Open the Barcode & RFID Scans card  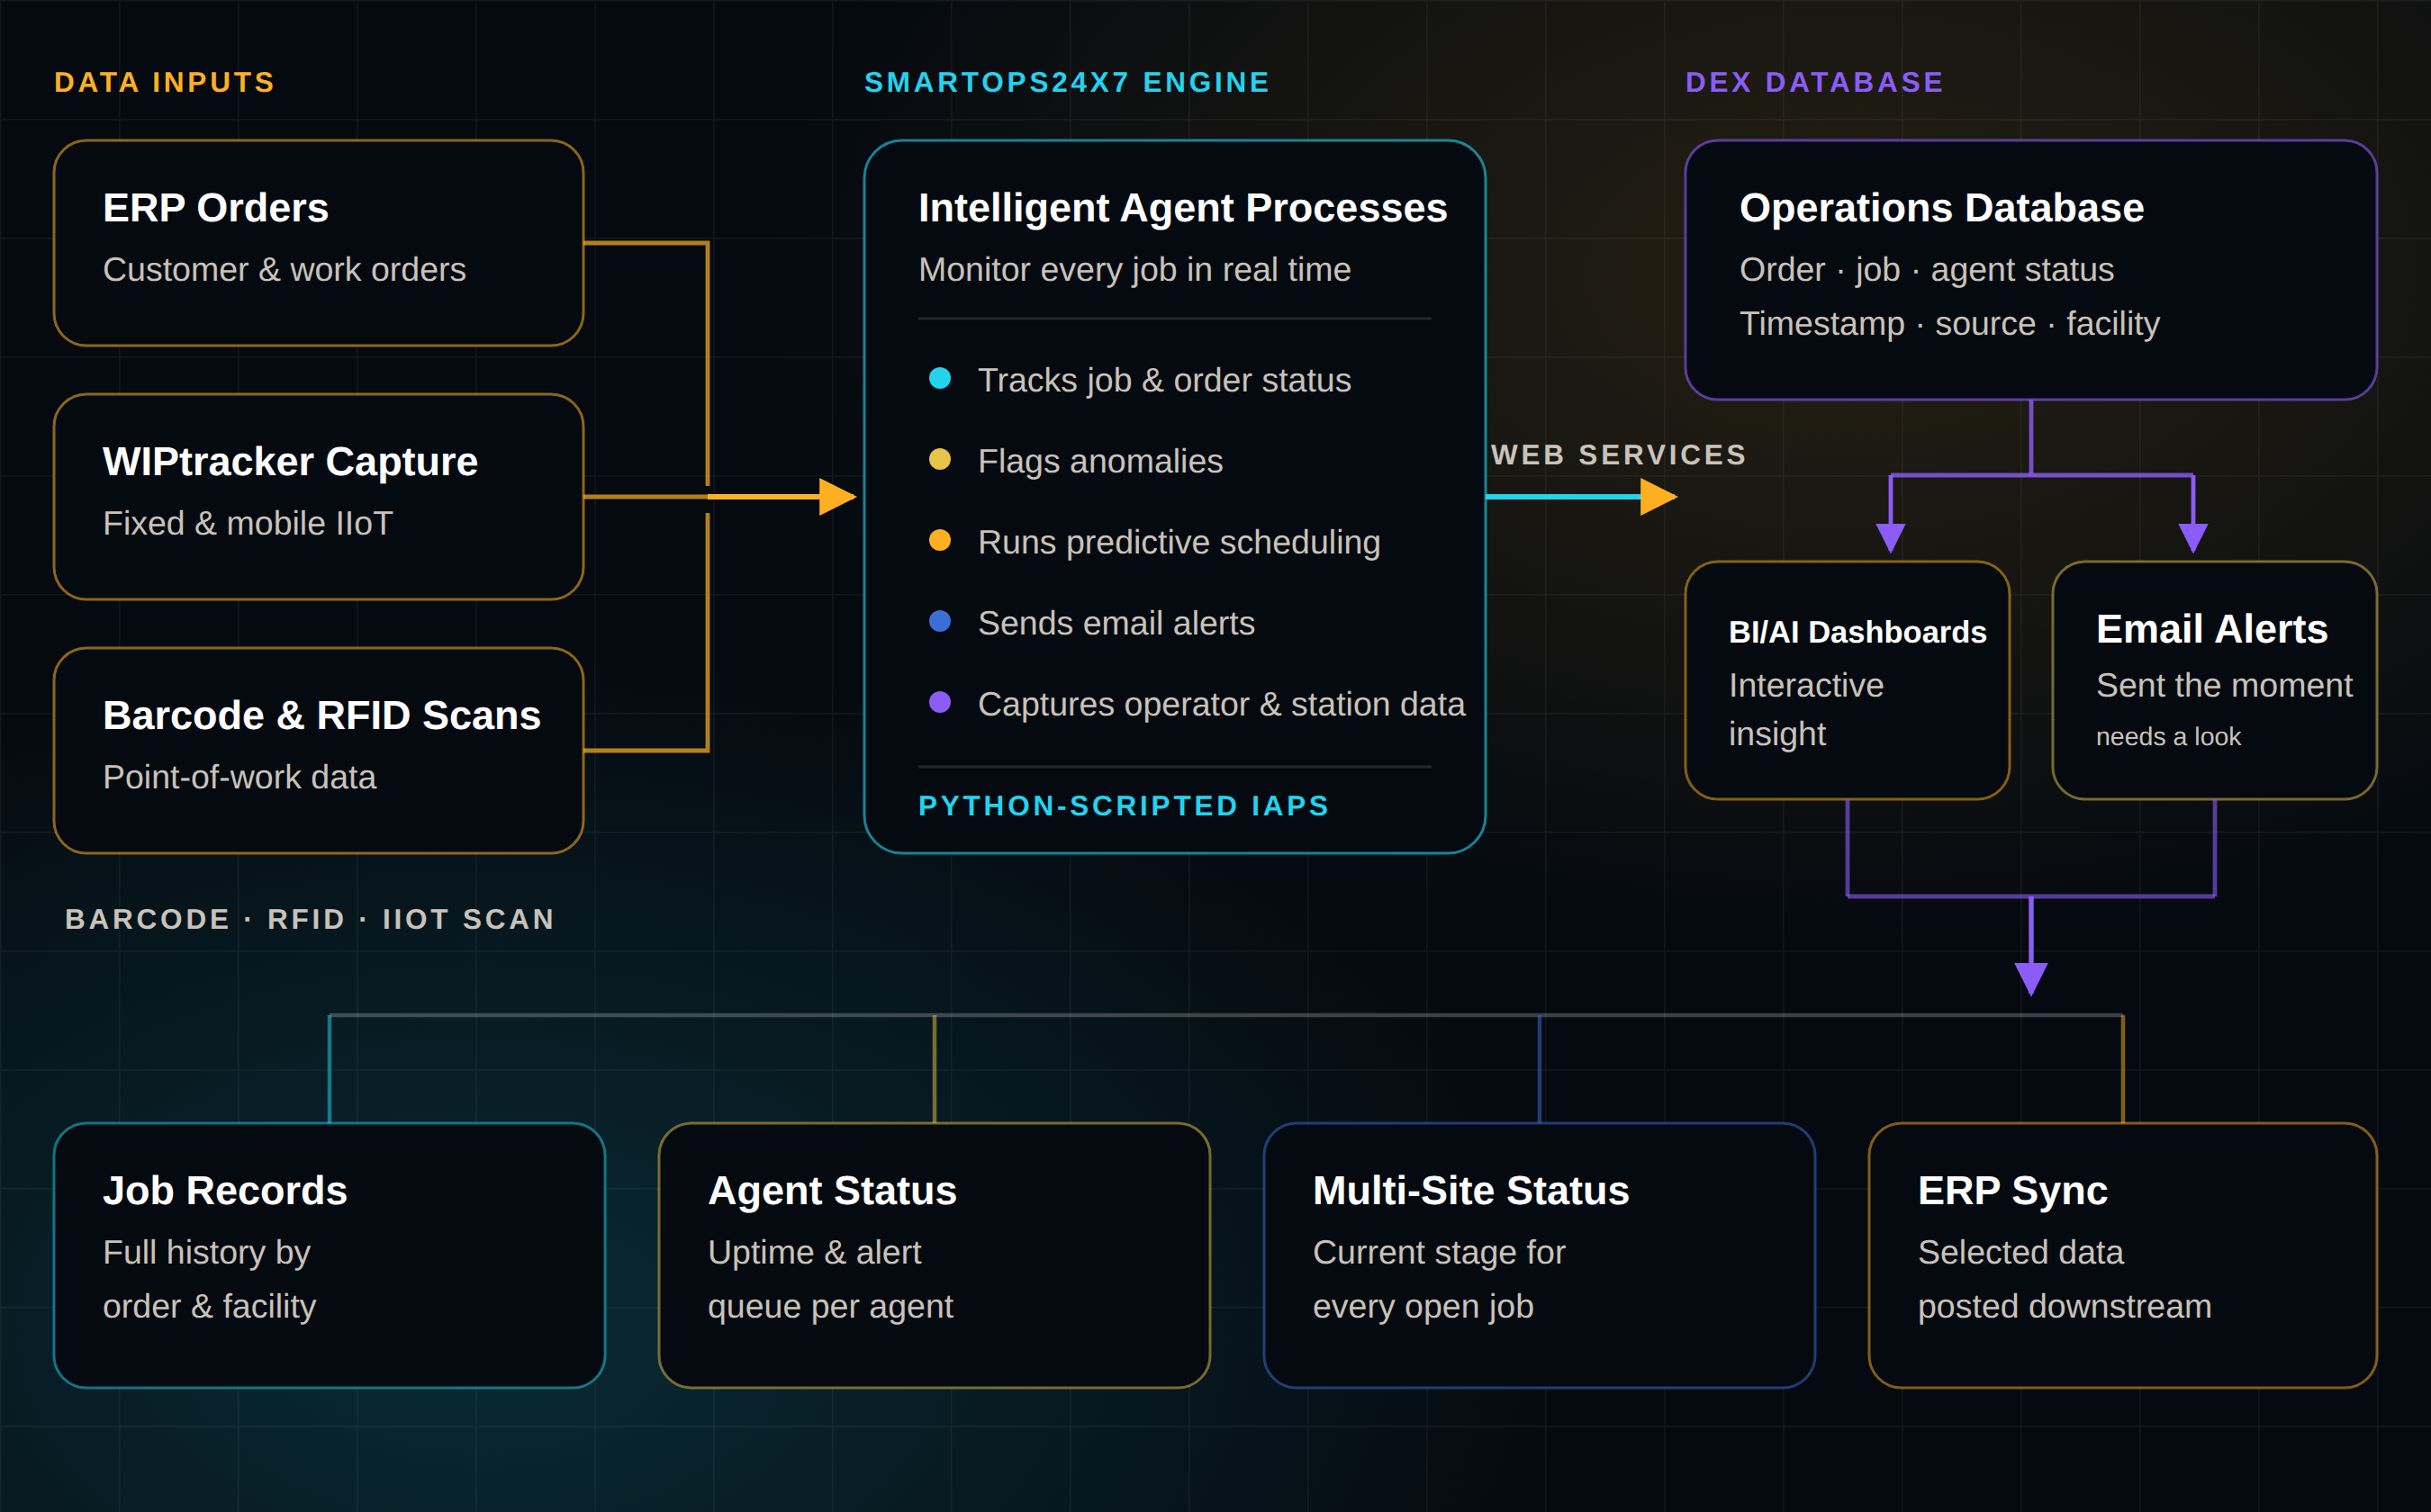[x=318, y=751]
